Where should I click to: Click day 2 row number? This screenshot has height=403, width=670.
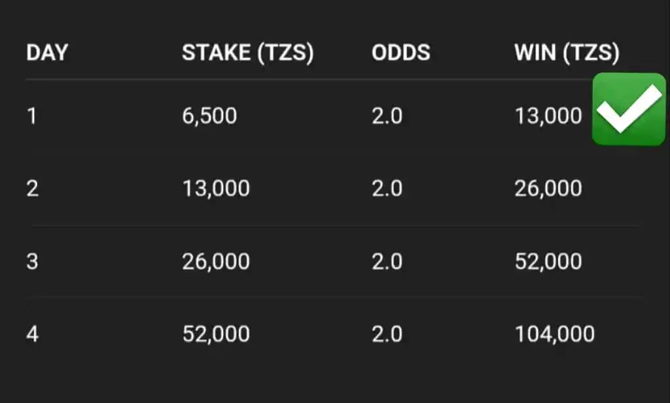[x=33, y=188]
